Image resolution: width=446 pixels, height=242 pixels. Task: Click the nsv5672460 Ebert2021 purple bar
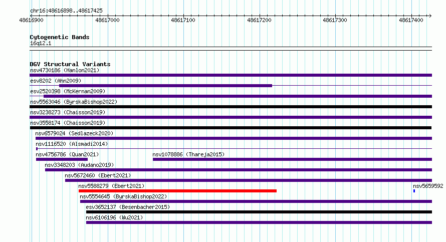(x=249, y=180)
